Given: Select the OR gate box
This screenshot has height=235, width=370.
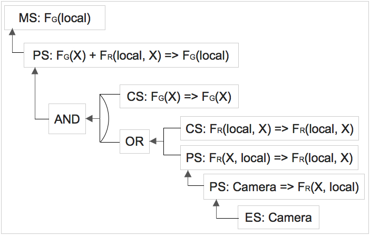Looking at the screenshot, I should click(134, 142).
